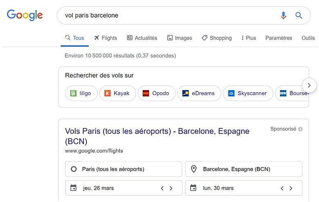Select the Kayak flight search chip
This screenshot has height=202, width=319.
point(117,93)
